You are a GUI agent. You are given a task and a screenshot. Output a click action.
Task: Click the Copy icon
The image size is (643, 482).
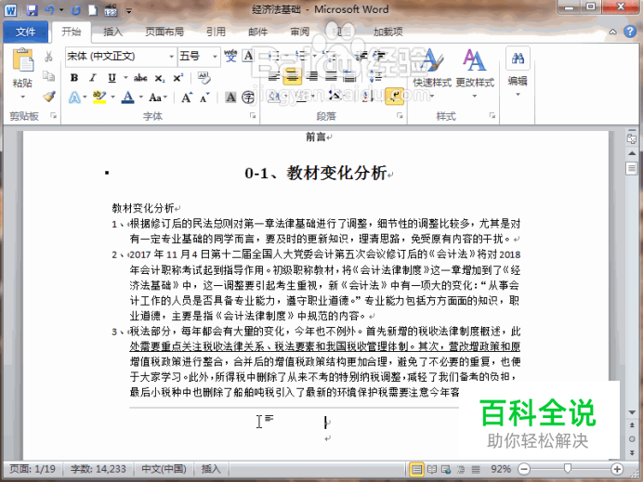coord(49,76)
